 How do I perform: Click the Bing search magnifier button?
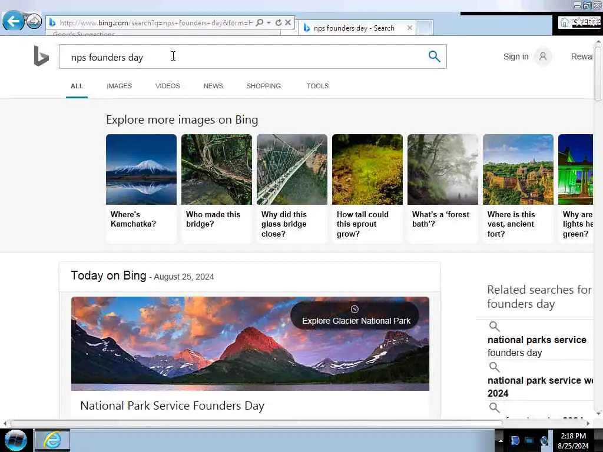[434, 56]
